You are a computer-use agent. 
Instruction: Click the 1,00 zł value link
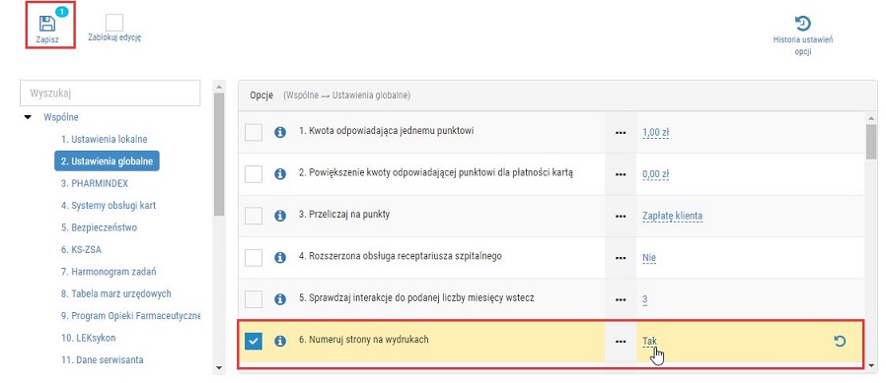coord(655,133)
